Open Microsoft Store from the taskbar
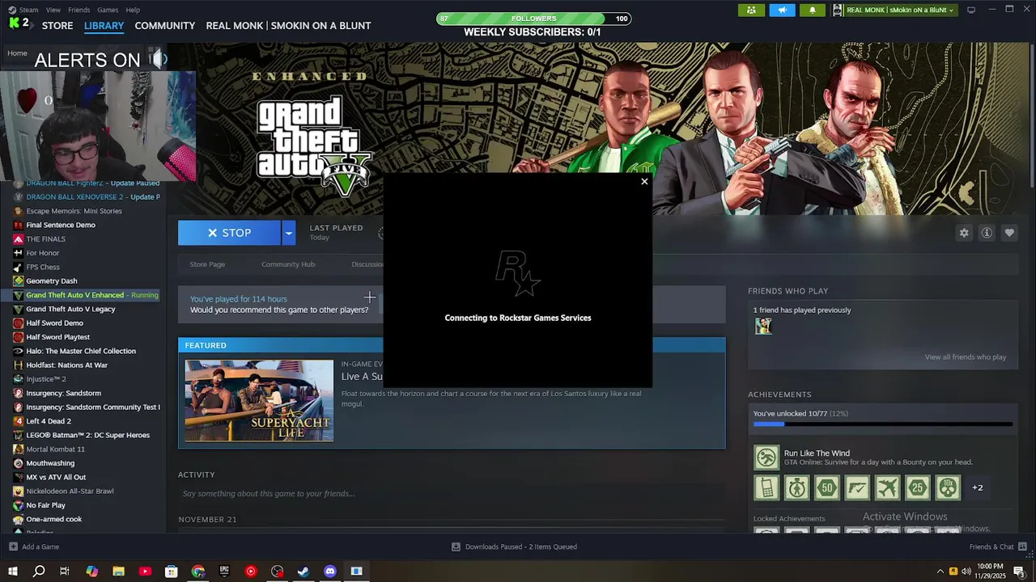Screen dimensions: 1036x582 (x=172, y=571)
